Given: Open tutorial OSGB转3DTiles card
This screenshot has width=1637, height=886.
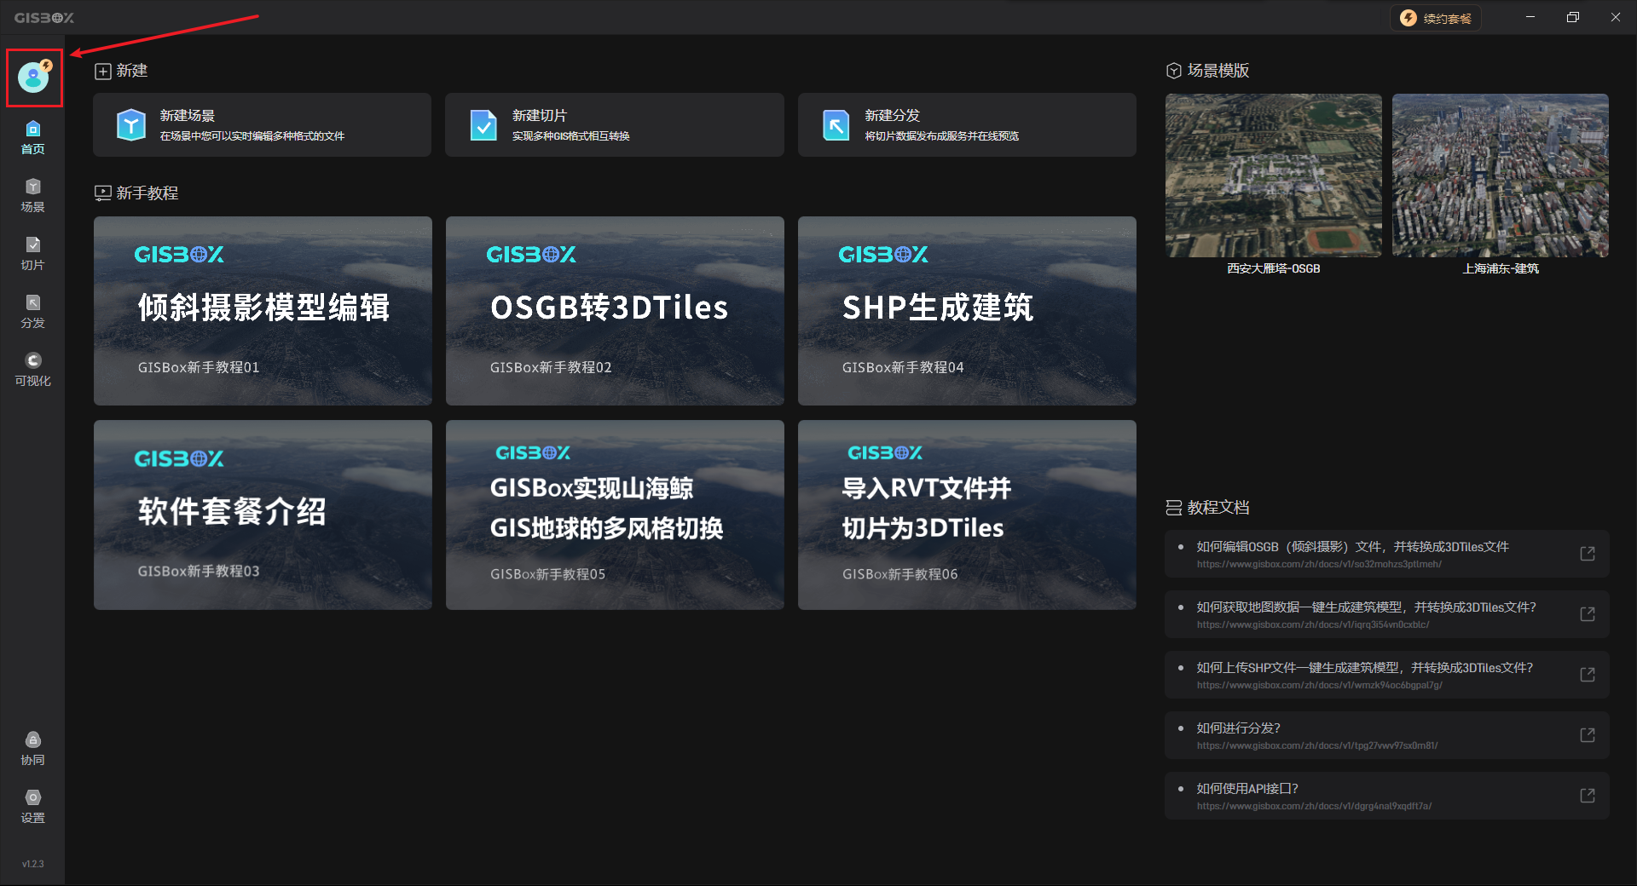Looking at the screenshot, I should click(x=615, y=311).
